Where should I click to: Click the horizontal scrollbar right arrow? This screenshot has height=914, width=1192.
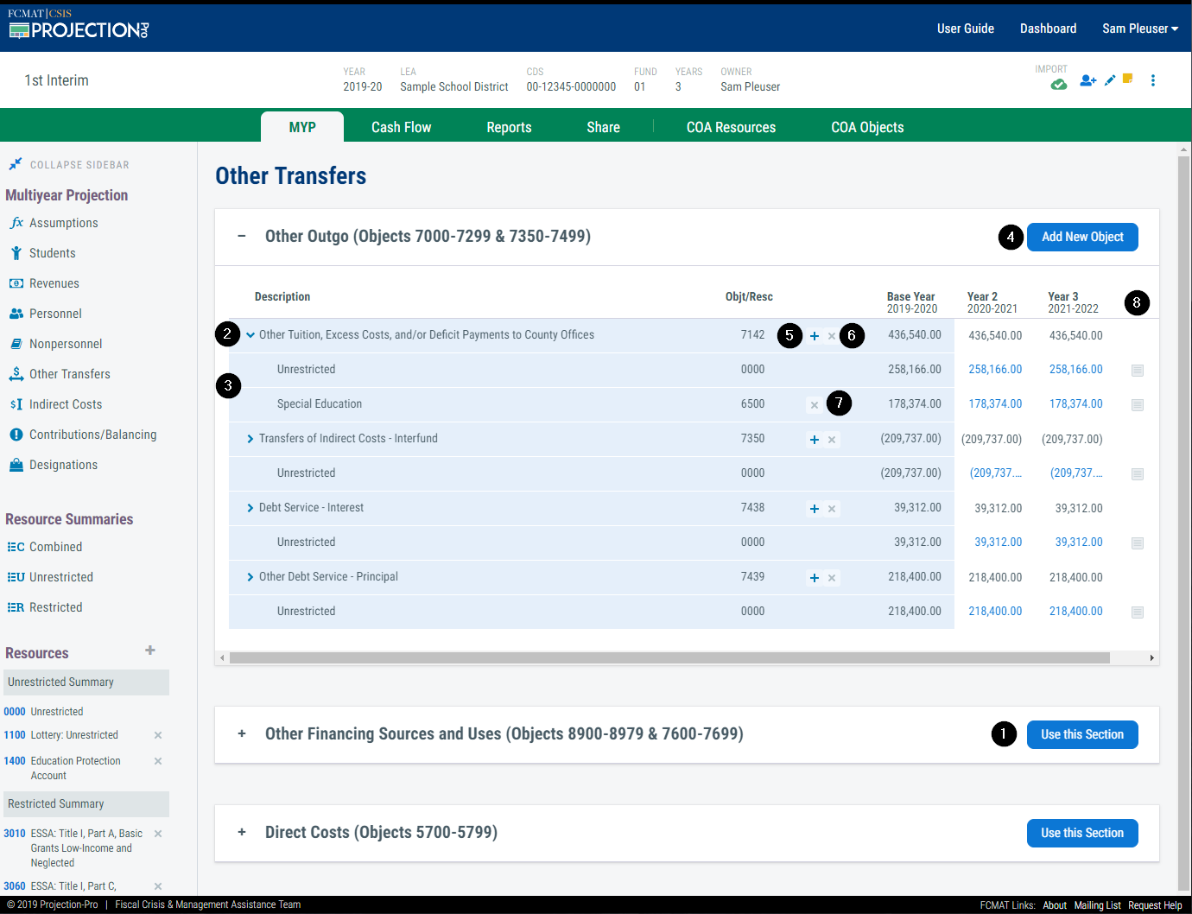coord(1151,657)
